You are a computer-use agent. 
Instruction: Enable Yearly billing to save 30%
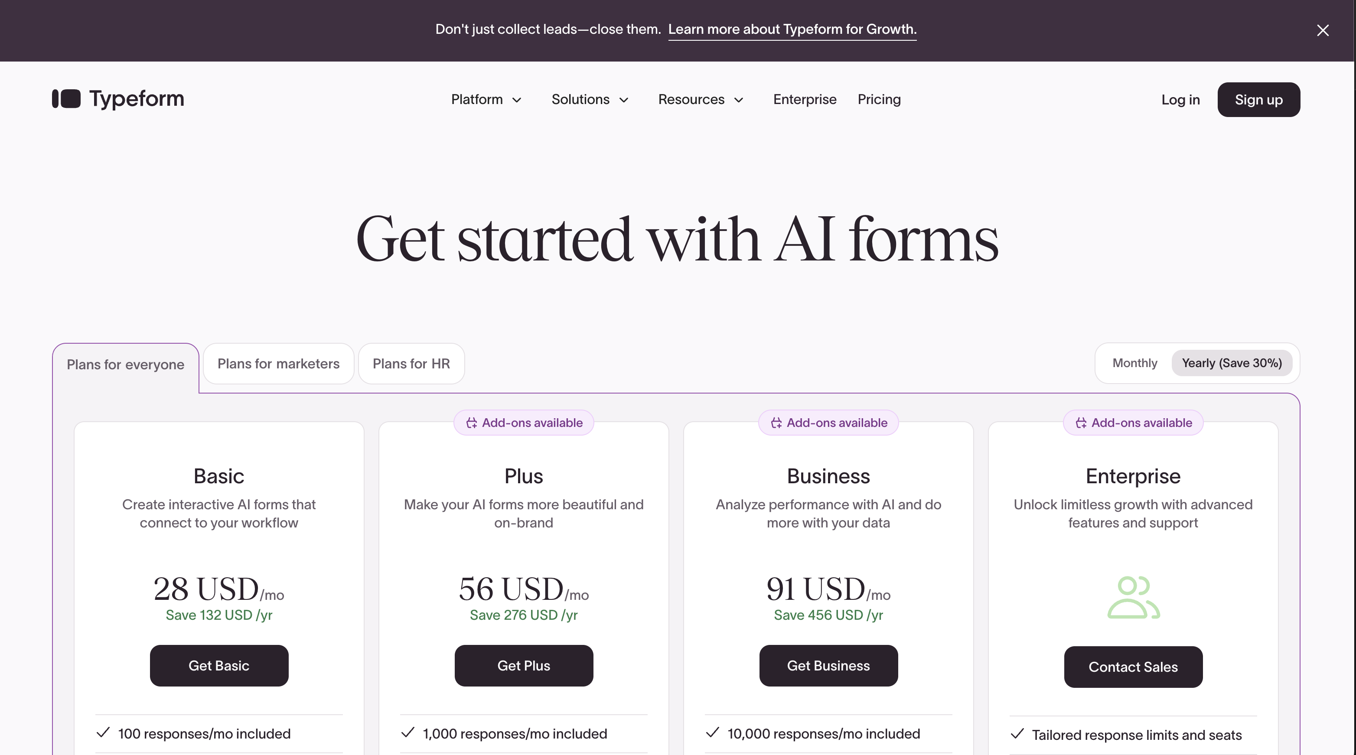point(1232,363)
